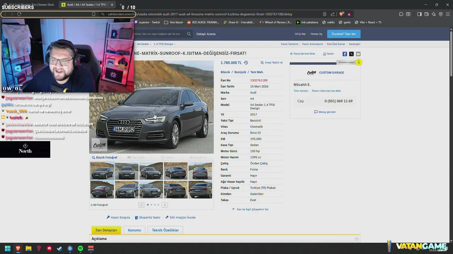Click the Ücretsiz İlan Ver button
Viewport: 453px width, 254px height.
(x=344, y=34)
